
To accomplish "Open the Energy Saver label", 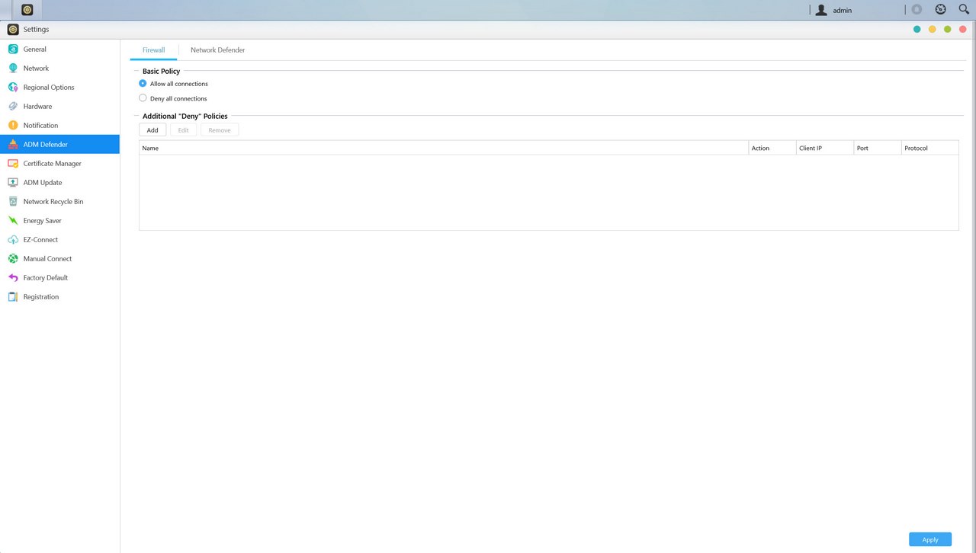I will (43, 221).
